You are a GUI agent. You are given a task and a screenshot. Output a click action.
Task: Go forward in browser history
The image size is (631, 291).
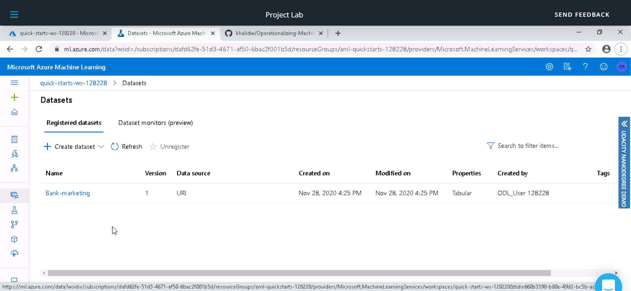[x=24, y=49]
